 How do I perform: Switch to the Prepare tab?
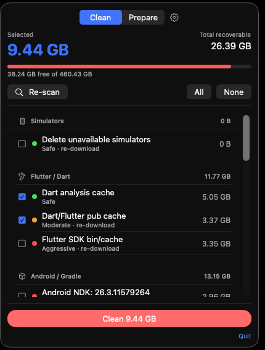[143, 17]
